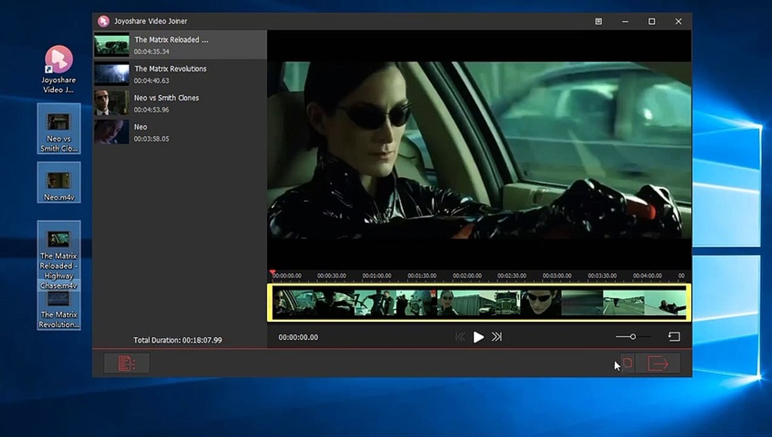Click the 00:02:00.00 mark on time ruler

(467, 276)
